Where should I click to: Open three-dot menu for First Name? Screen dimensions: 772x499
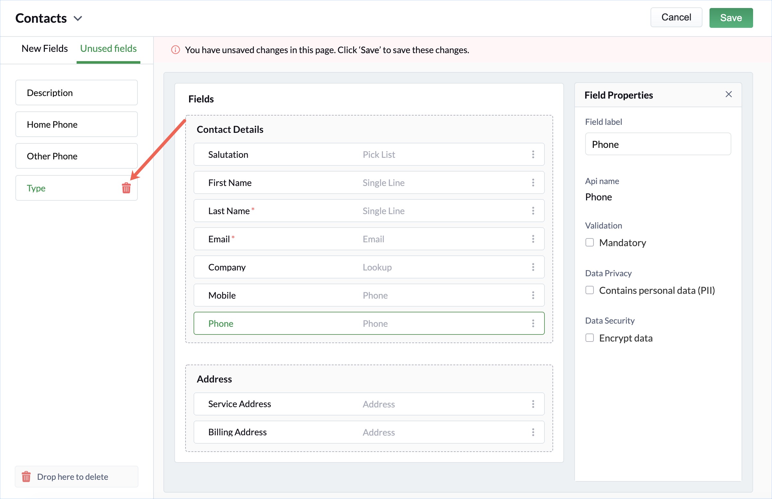point(533,183)
